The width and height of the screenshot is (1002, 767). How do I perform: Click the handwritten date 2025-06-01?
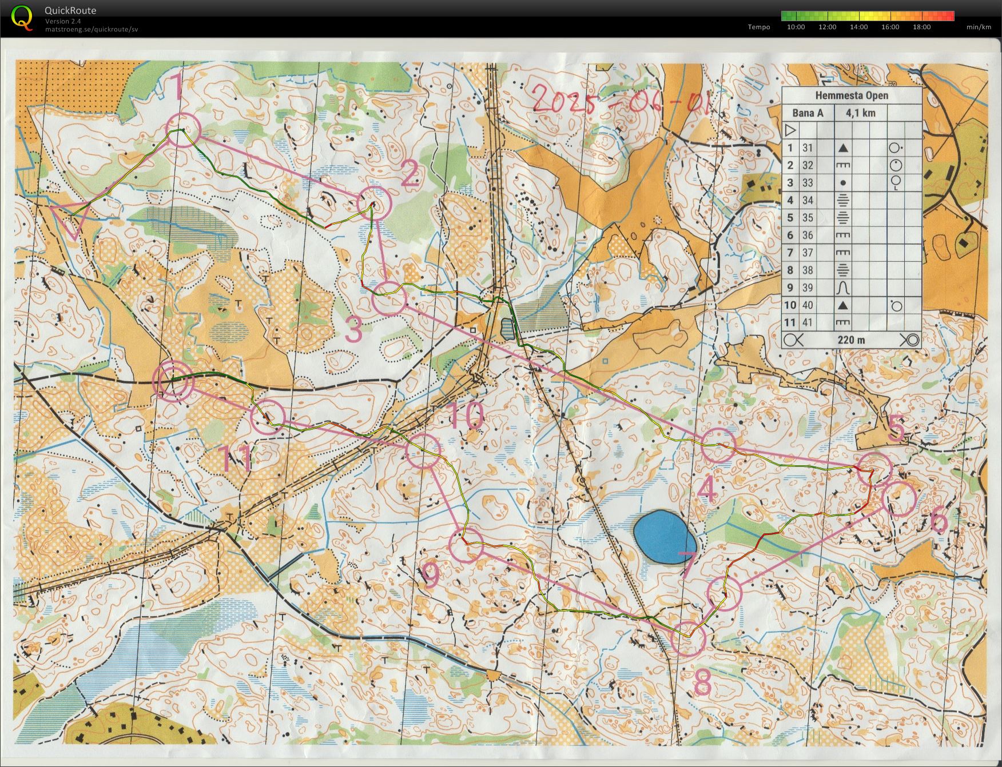[622, 98]
